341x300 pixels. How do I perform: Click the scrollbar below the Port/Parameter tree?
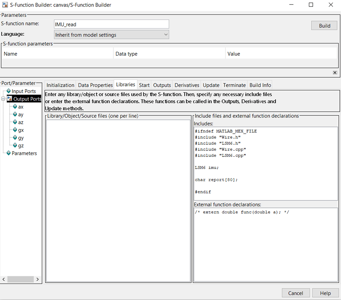pyautogui.click(x=20, y=279)
